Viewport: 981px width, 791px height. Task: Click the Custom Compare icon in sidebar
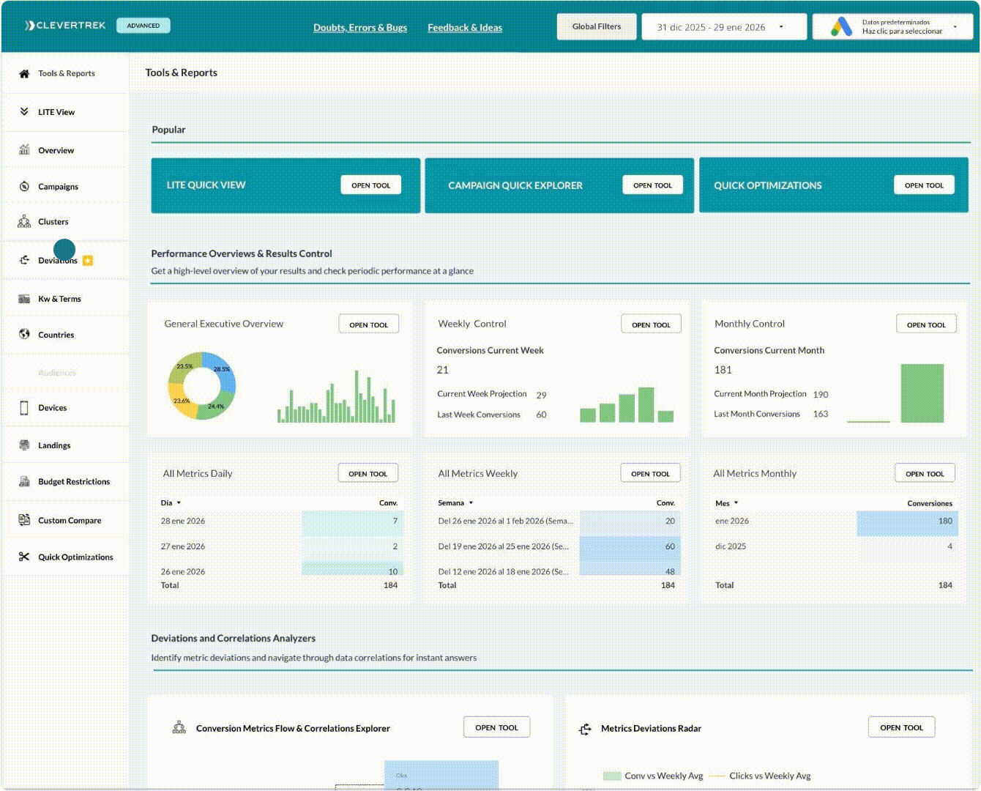(24, 520)
